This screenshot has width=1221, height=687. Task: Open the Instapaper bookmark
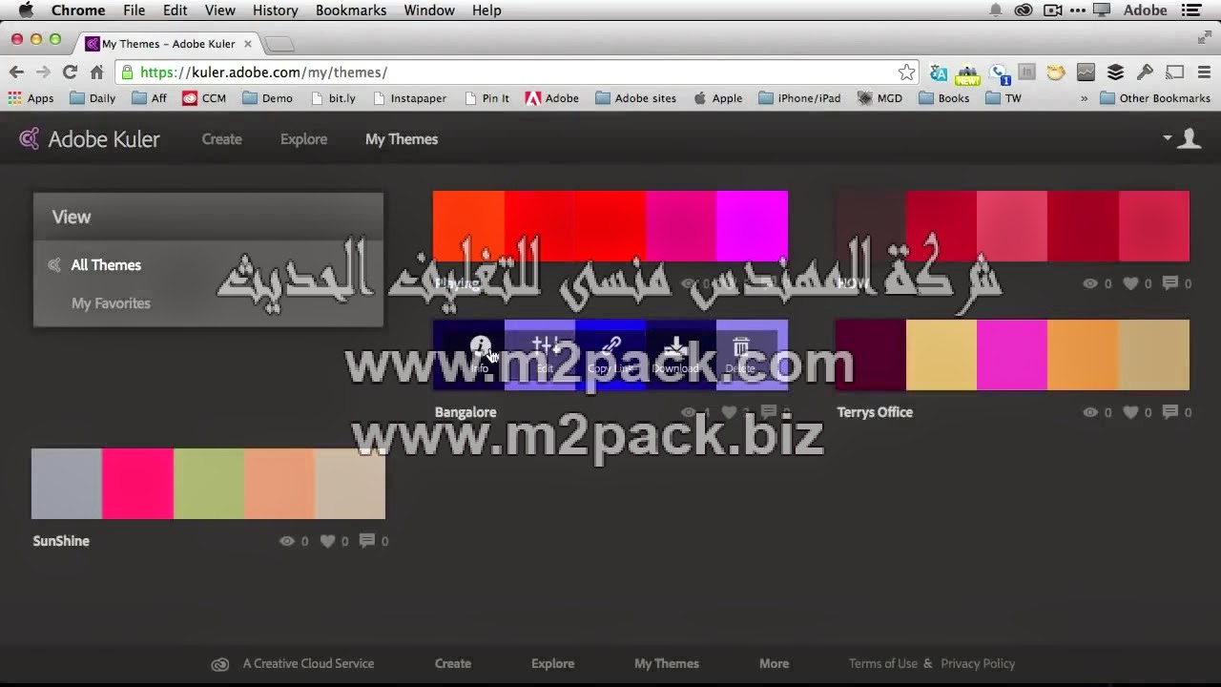click(x=409, y=98)
